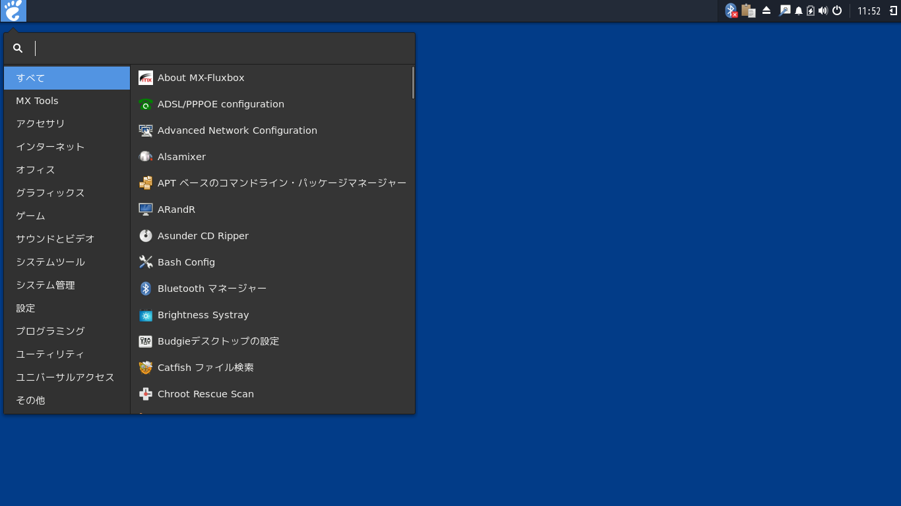Open the サウンドとビデオ category
The height and width of the screenshot is (506, 901).
[67, 239]
